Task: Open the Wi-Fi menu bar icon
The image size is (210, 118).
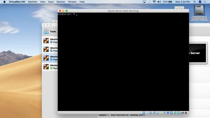Action: click(x=154, y=2)
